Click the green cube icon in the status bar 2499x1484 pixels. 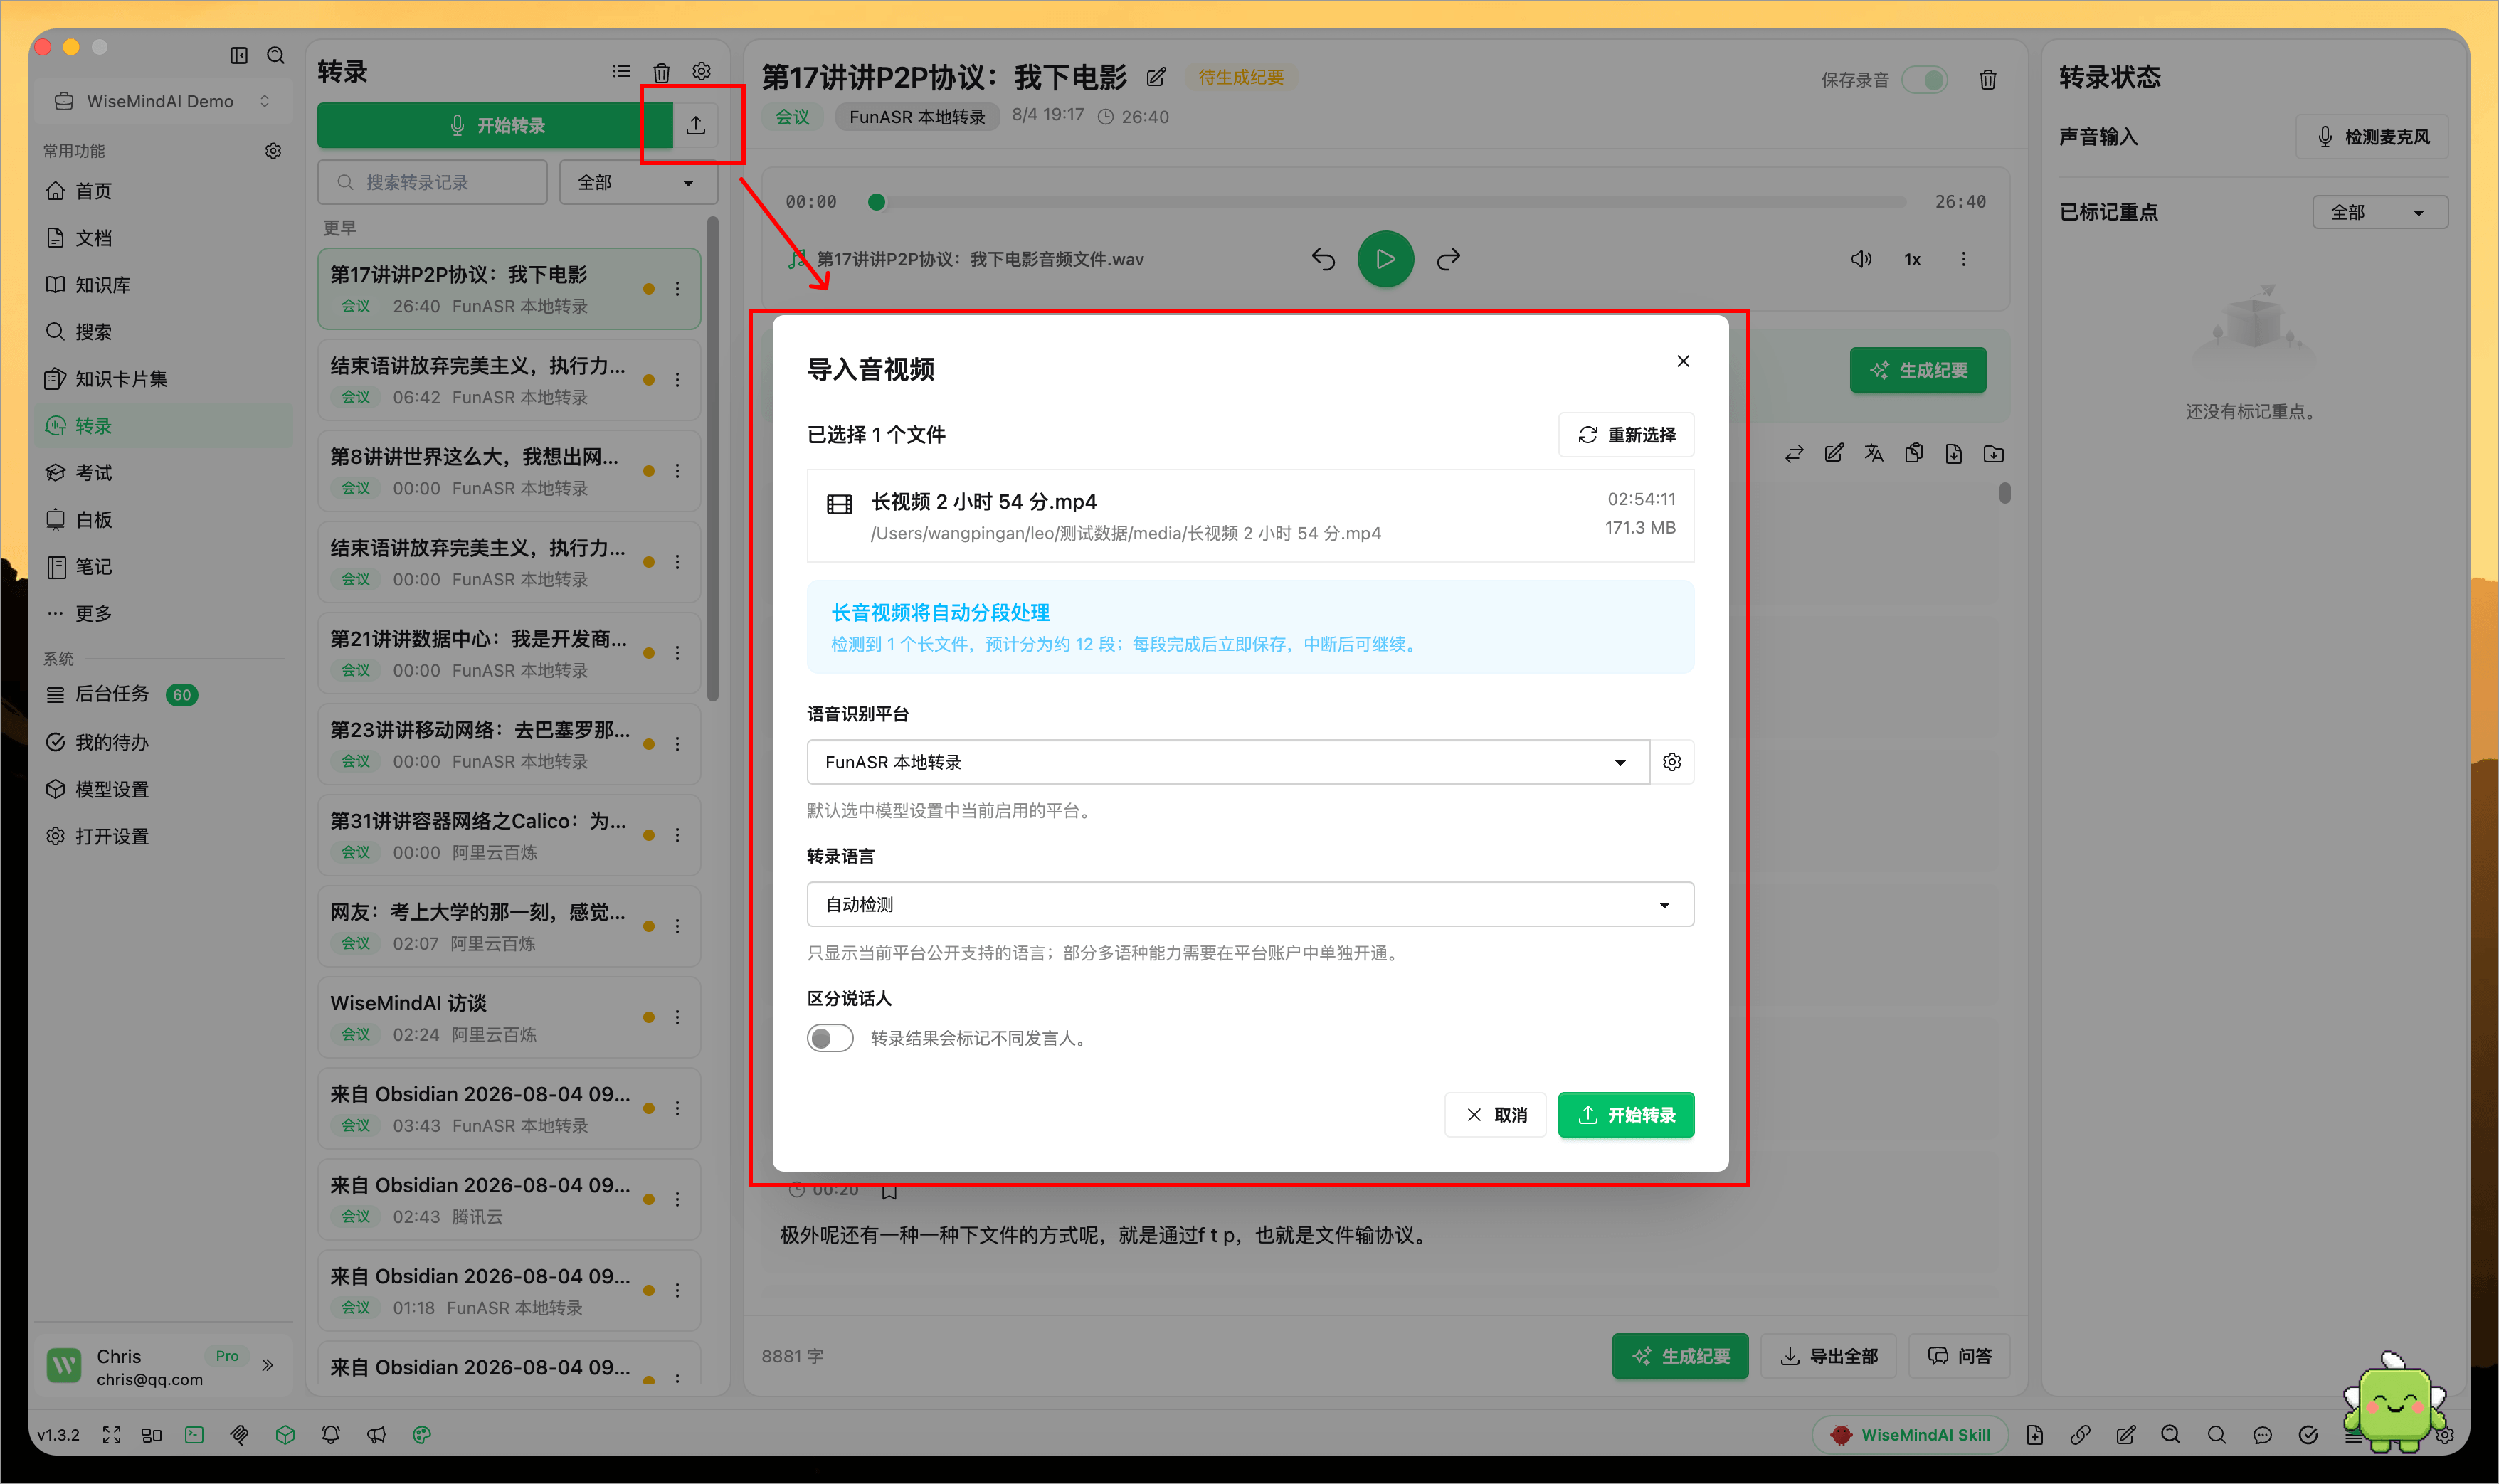[285, 1435]
